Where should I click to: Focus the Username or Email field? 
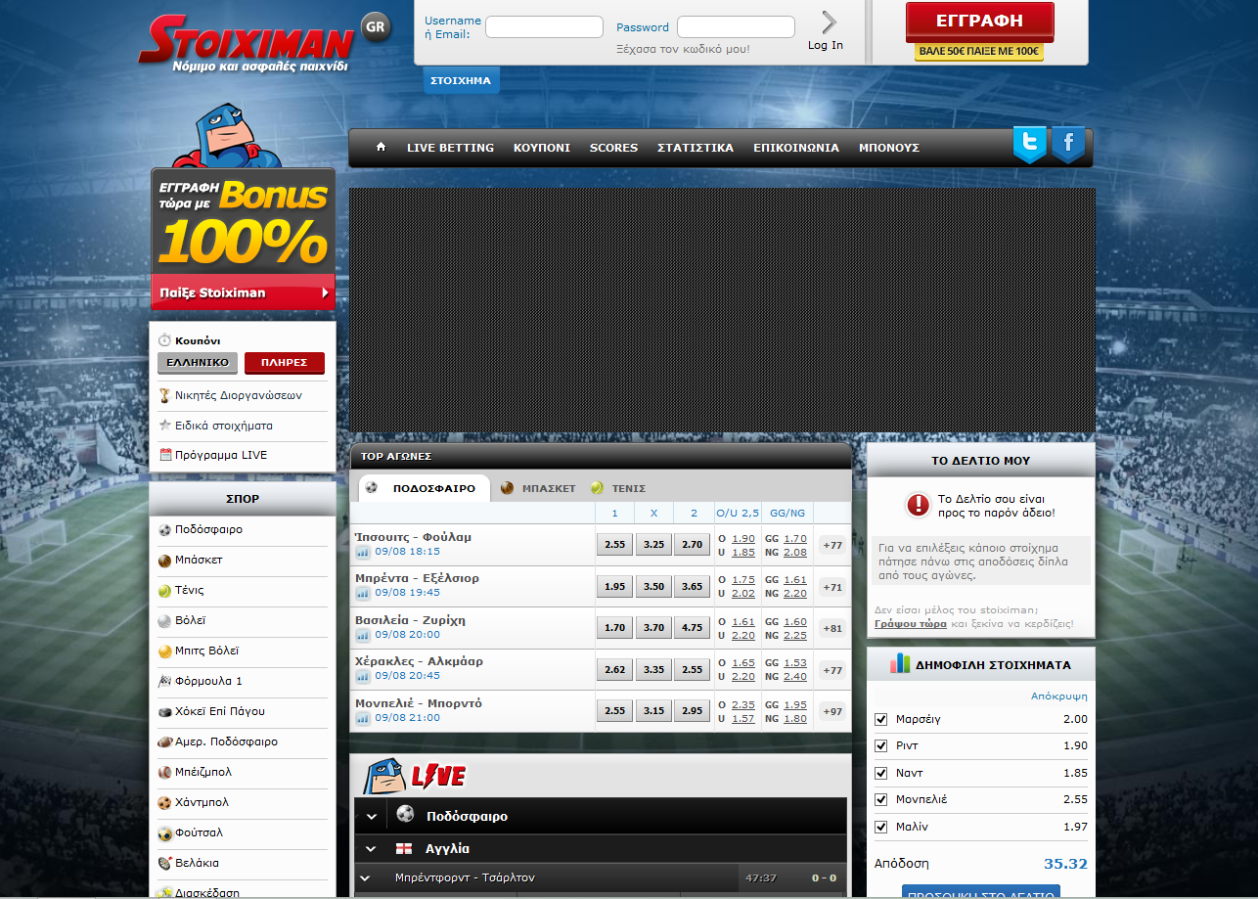click(544, 27)
